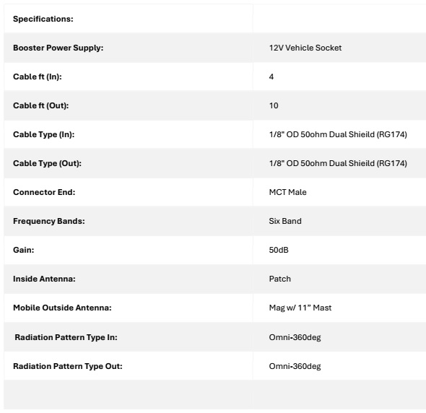Select the Cable ft (Out) label
The image size is (426, 413).
coord(40,105)
